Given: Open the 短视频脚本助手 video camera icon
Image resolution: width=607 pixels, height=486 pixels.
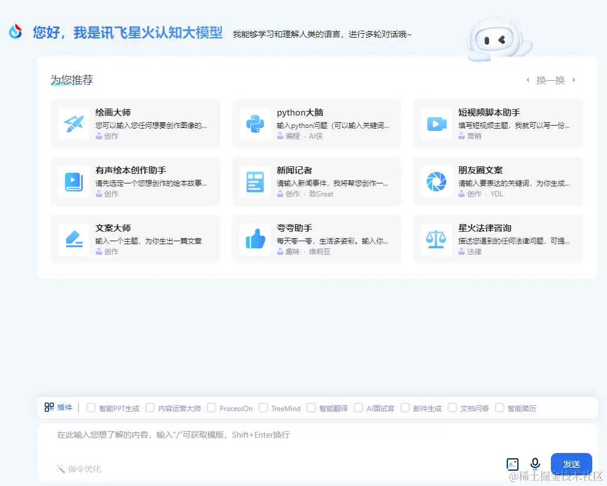Looking at the screenshot, I should [x=437, y=124].
